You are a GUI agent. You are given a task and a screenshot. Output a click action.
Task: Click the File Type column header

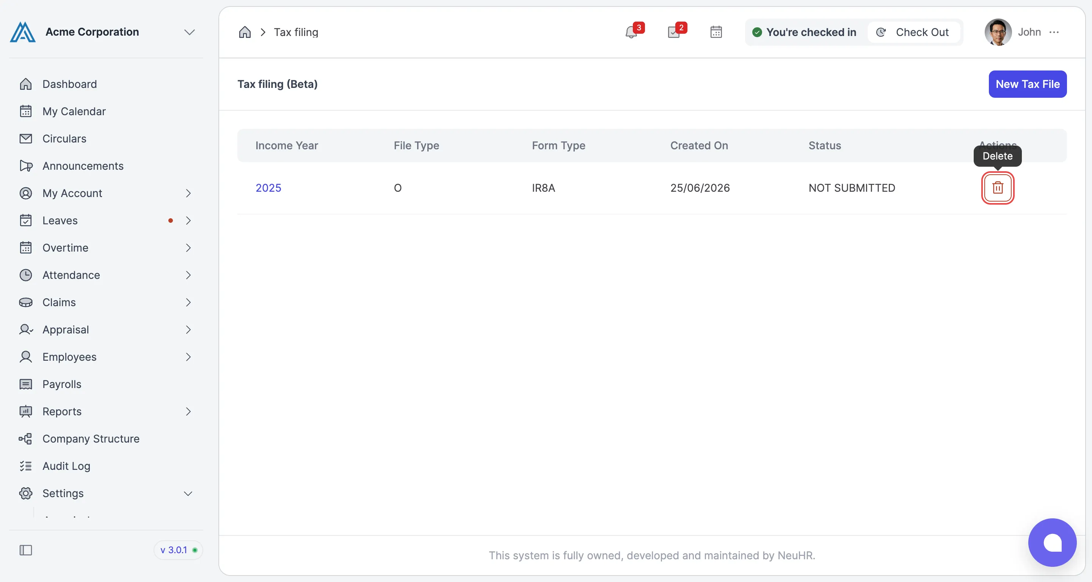pyautogui.click(x=416, y=145)
